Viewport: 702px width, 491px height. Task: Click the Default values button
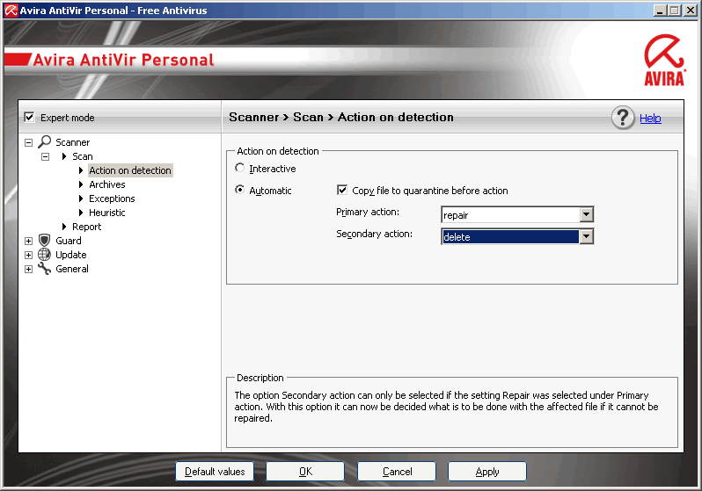(x=215, y=472)
